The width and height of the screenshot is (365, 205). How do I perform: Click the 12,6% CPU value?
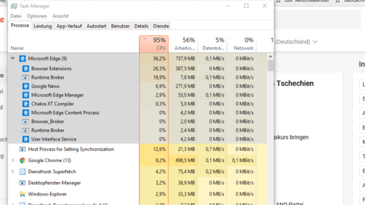tap(160, 149)
